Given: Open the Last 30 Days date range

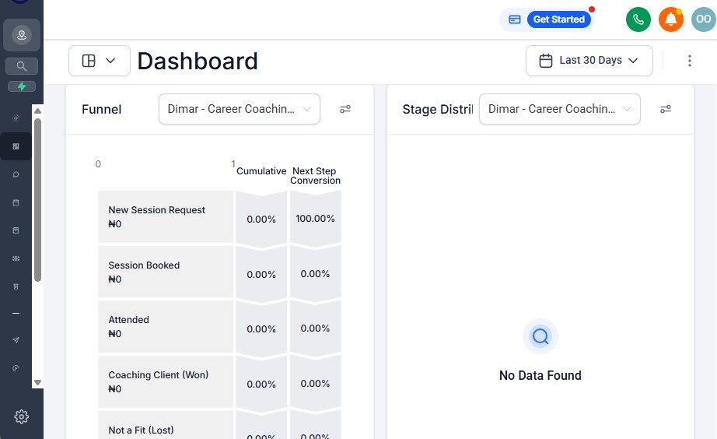Looking at the screenshot, I should click(x=589, y=61).
